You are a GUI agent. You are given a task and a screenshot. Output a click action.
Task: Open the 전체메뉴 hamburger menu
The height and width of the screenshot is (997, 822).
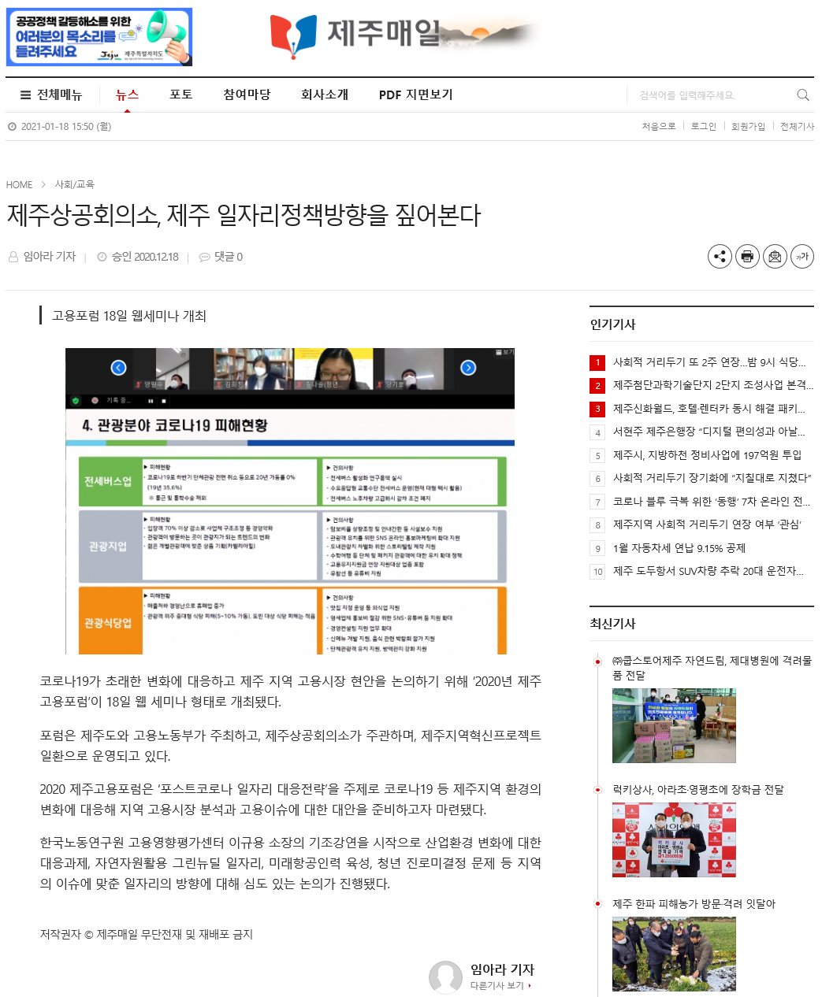point(51,95)
